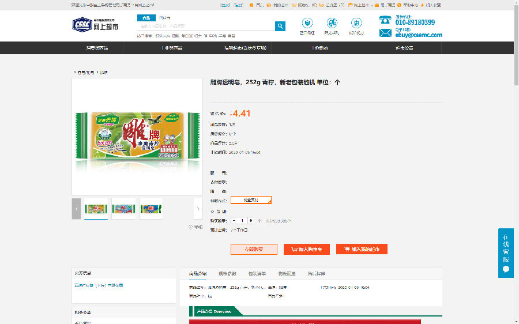Click the 加入购物车 add to cart button
This screenshot has height=324, width=519.
[x=307, y=249]
